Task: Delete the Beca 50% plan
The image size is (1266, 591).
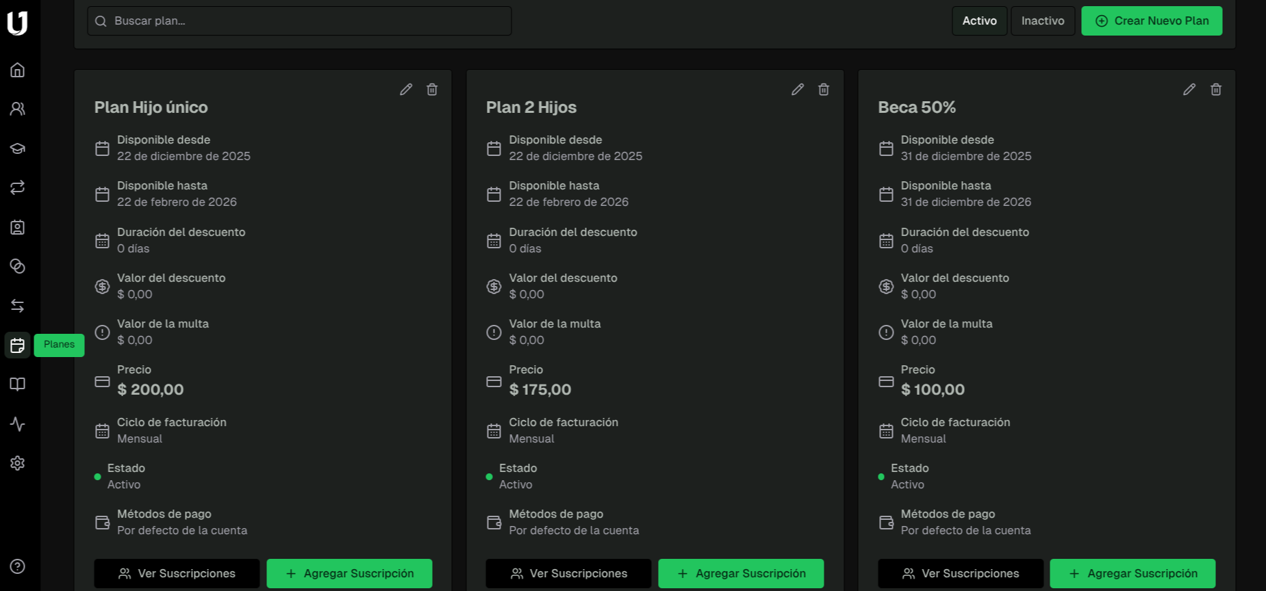Action: click(x=1215, y=90)
